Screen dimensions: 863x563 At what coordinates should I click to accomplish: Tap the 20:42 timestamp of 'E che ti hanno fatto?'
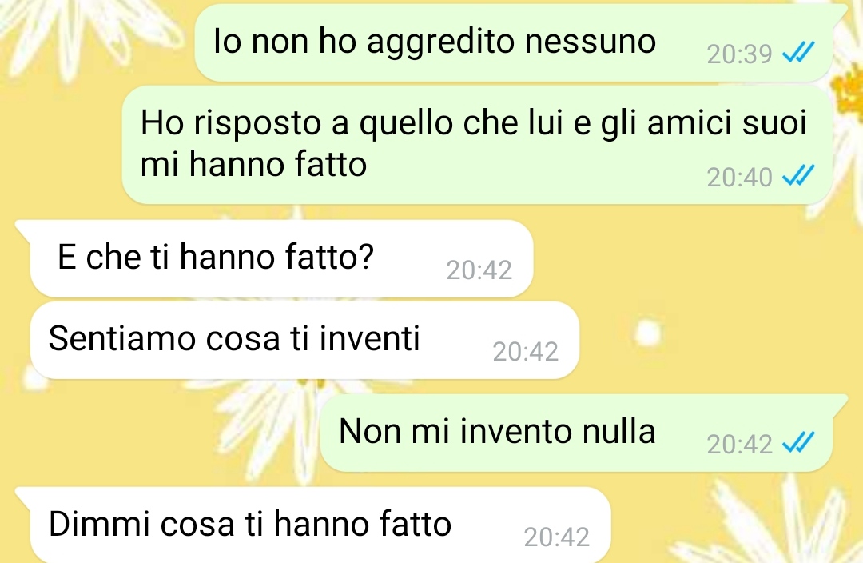[479, 270]
